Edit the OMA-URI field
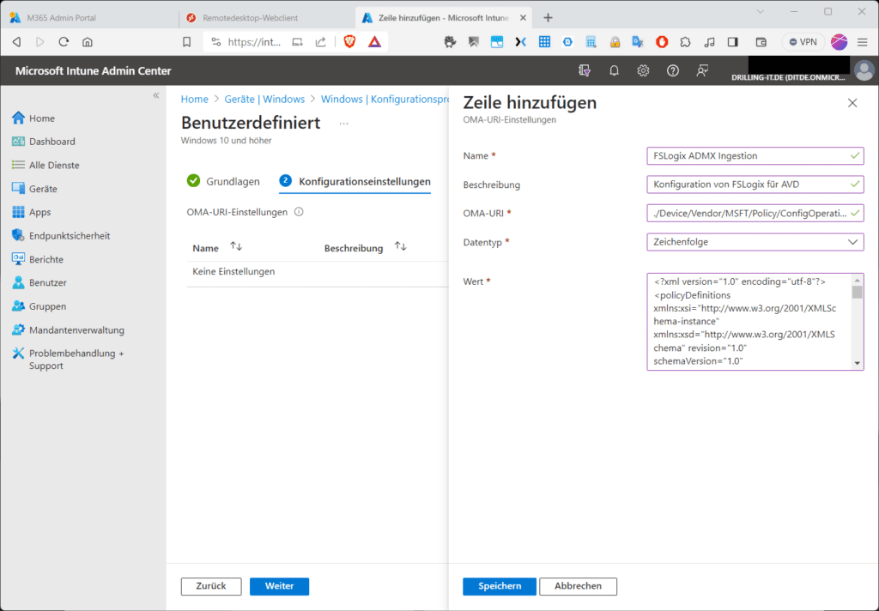The width and height of the screenshot is (879, 611). [x=755, y=213]
